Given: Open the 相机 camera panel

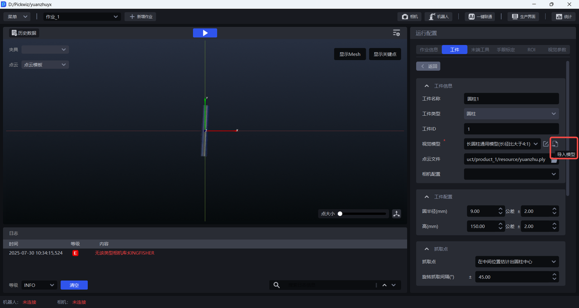Looking at the screenshot, I should 410,17.
